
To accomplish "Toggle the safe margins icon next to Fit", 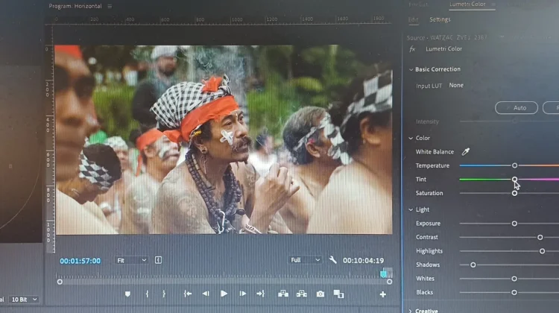I will (x=158, y=260).
